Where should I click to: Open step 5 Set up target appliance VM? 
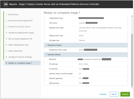tap(19, 39)
